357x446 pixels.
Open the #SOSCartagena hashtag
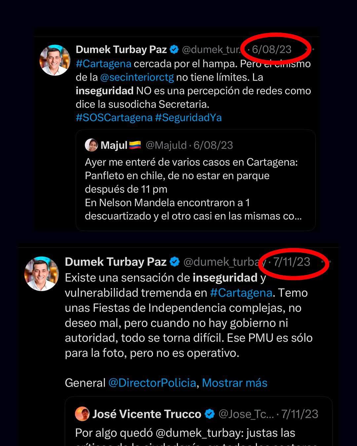pos(114,118)
